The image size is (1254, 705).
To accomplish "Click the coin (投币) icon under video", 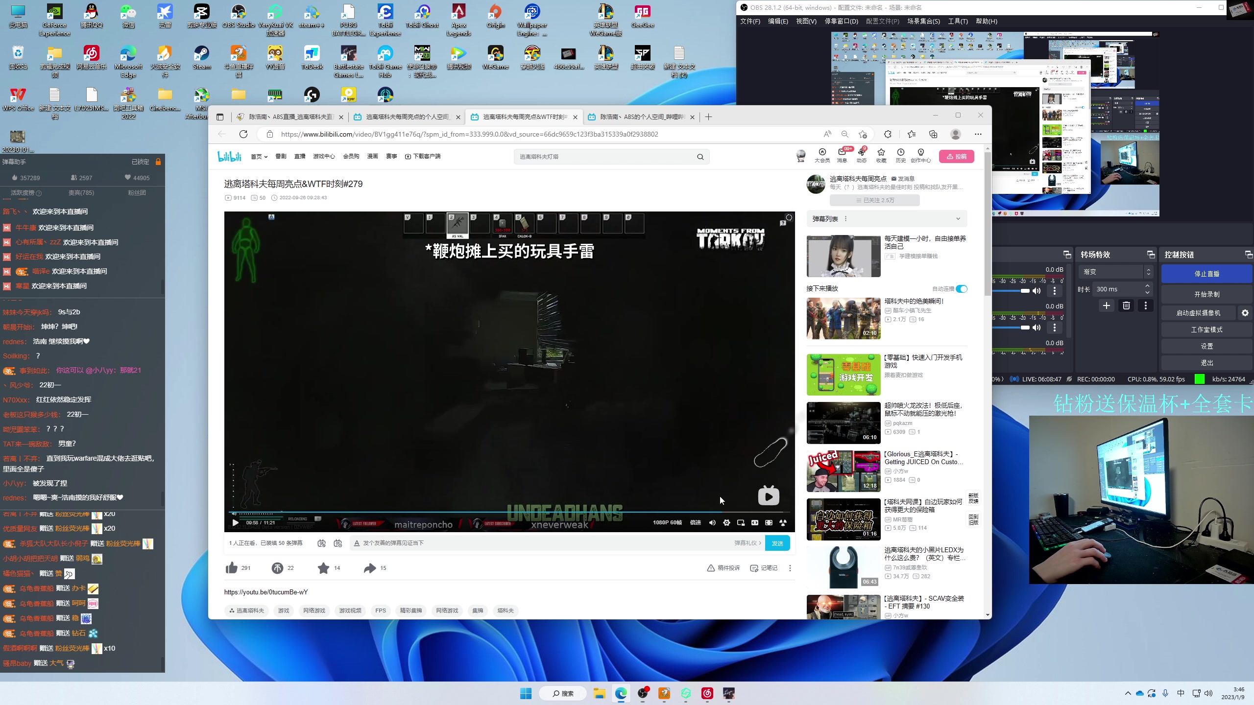I will pyautogui.click(x=277, y=568).
